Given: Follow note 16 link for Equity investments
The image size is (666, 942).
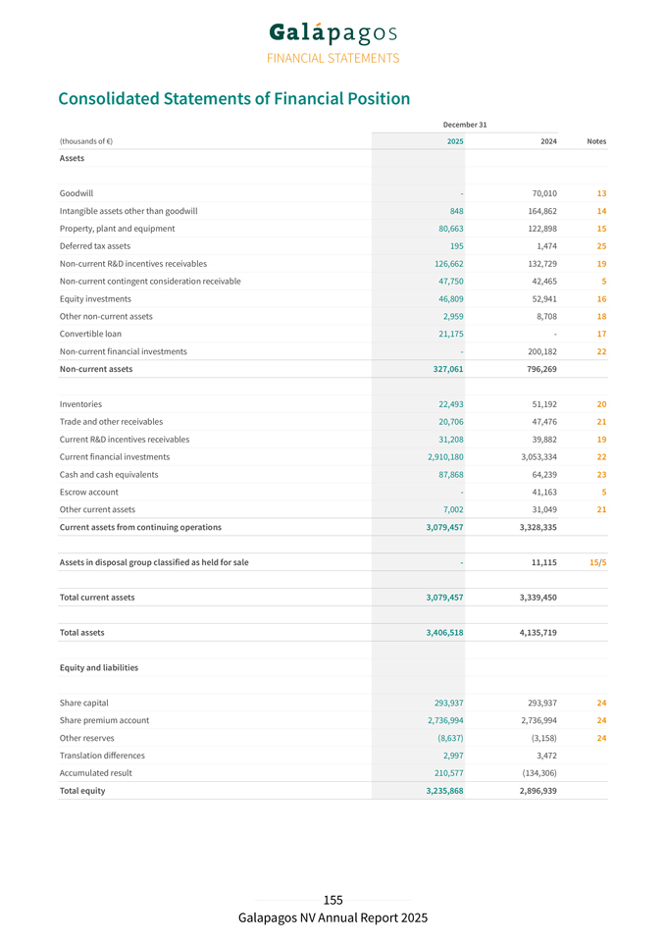Looking at the screenshot, I should [601, 298].
